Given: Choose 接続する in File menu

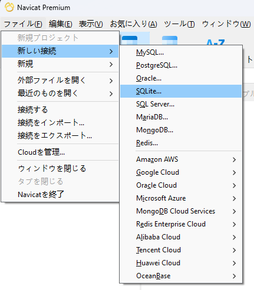Looking at the screenshot, I should pyautogui.click(x=60, y=110).
